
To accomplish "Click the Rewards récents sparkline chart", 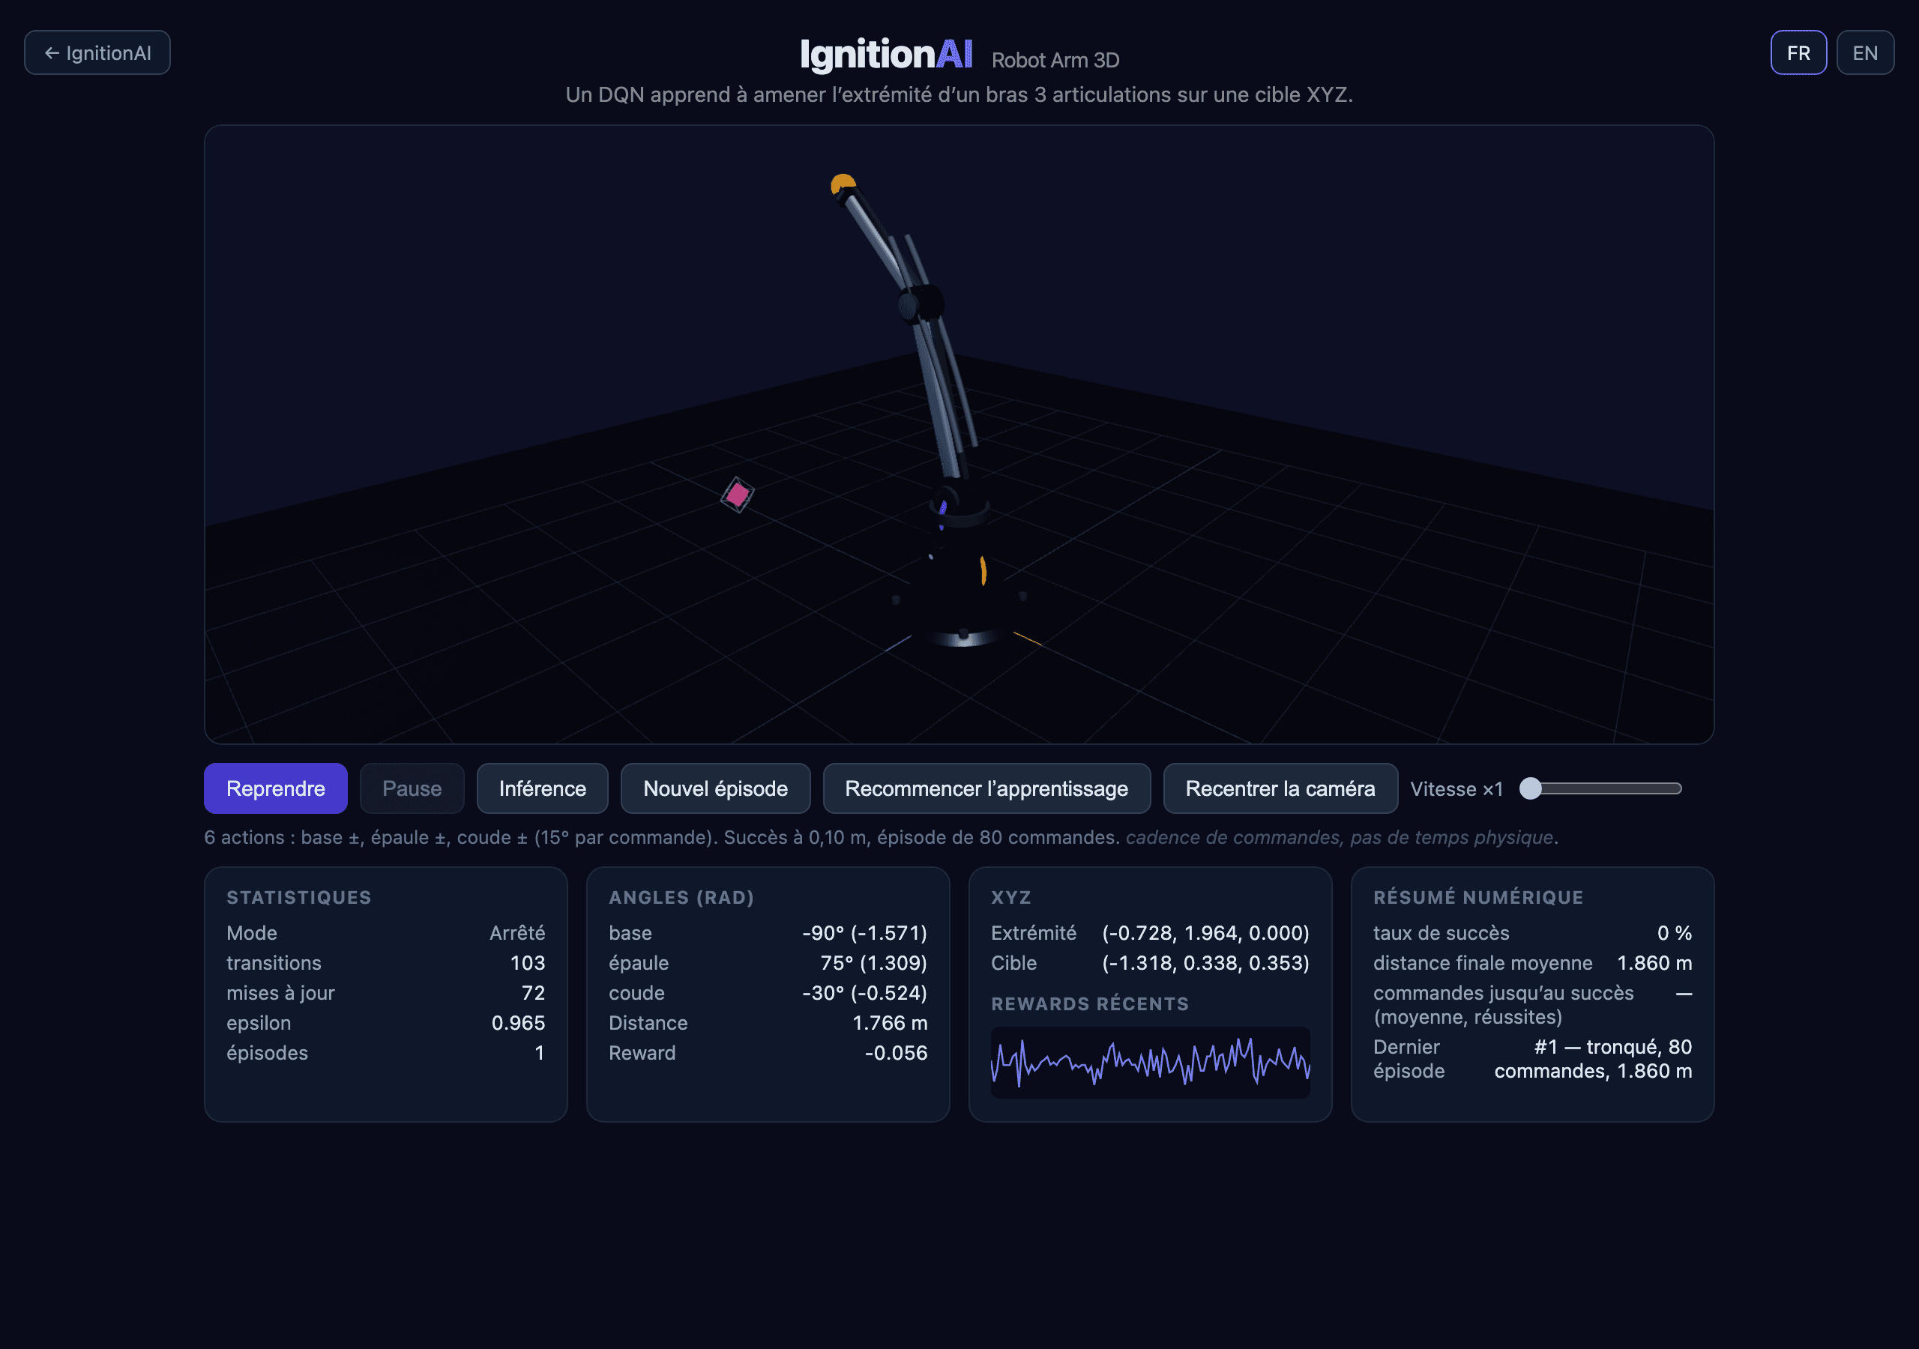I will click(x=1150, y=1061).
